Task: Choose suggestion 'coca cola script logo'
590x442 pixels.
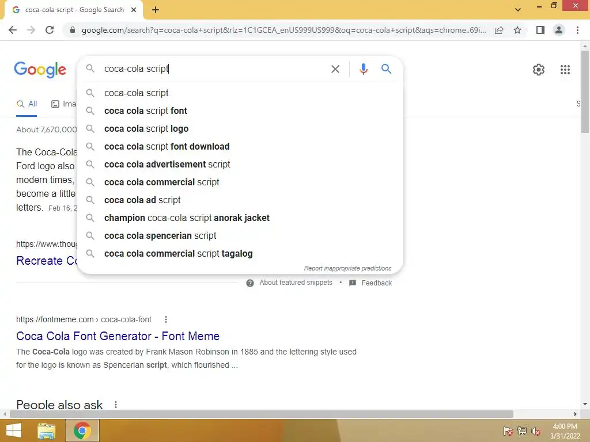Action: (240, 128)
